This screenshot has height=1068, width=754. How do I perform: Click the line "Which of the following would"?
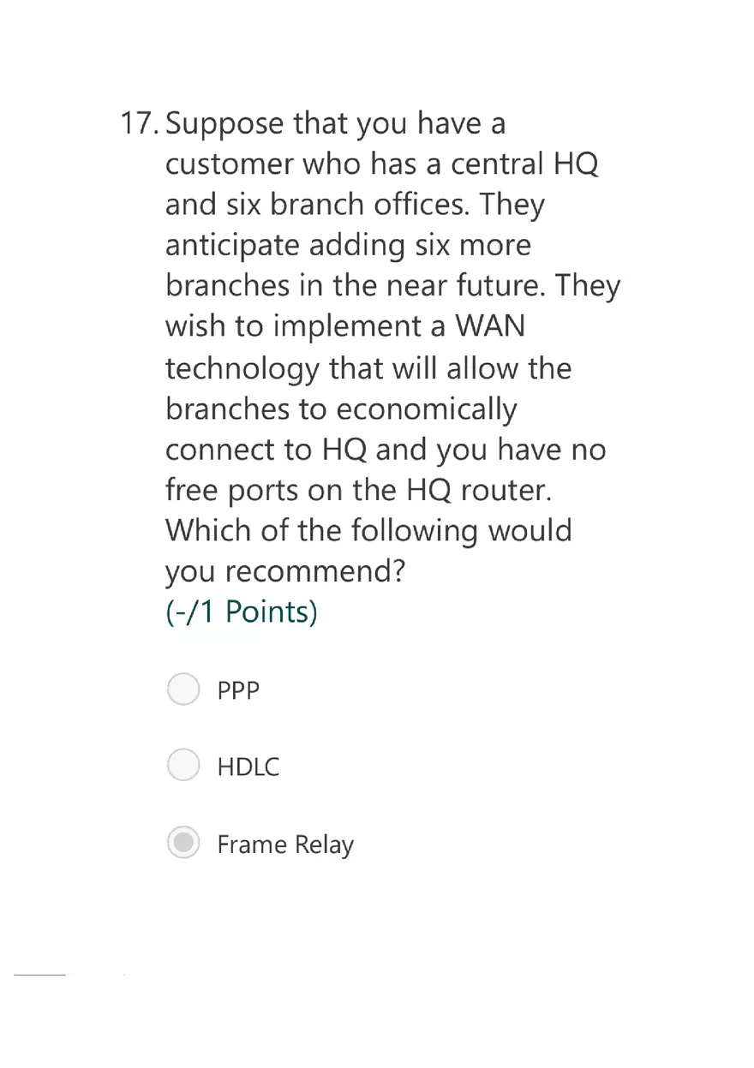click(x=368, y=531)
